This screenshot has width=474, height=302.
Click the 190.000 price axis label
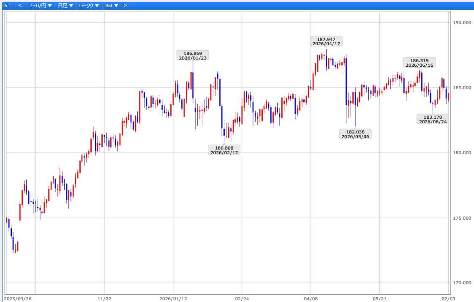462,22
